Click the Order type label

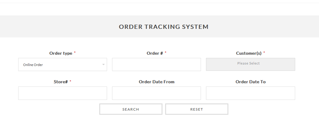pos(61,53)
